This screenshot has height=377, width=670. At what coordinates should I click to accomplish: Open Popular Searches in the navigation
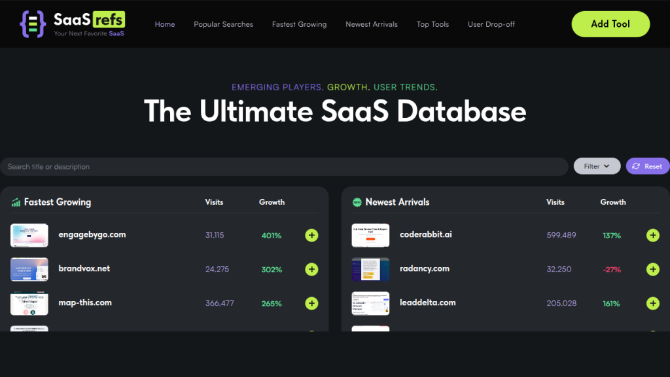pos(223,24)
